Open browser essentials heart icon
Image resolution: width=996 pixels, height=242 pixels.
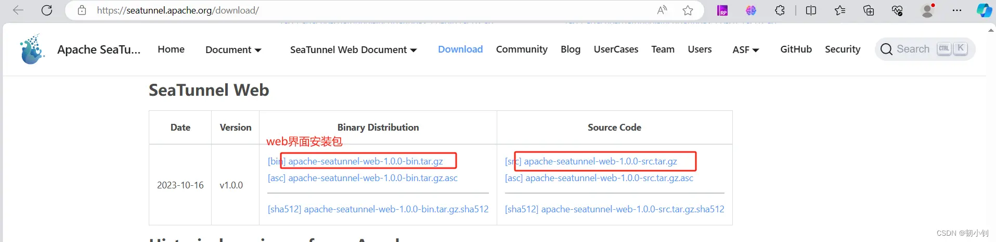[897, 10]
